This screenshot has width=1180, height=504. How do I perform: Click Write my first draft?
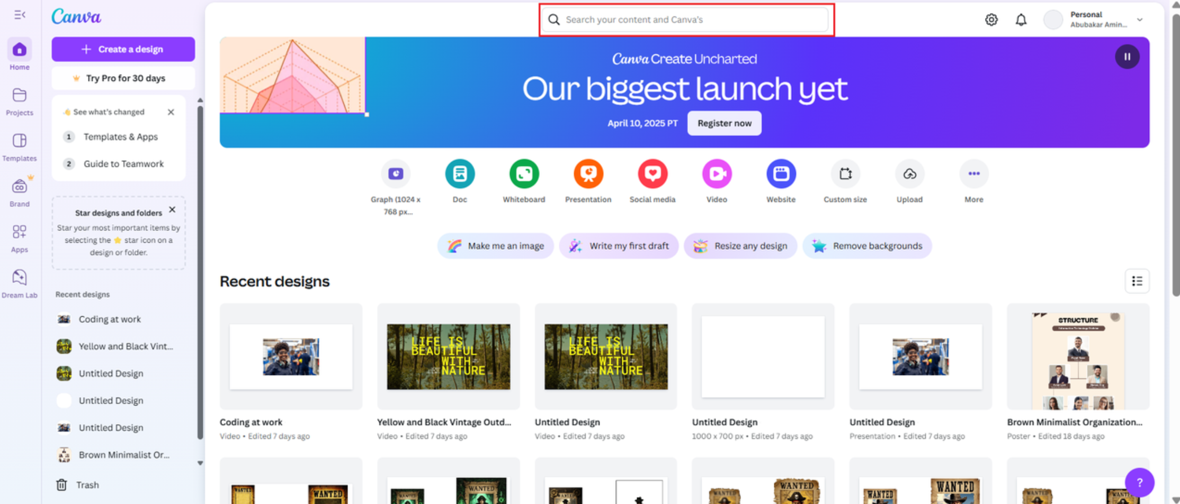point(619,246)
